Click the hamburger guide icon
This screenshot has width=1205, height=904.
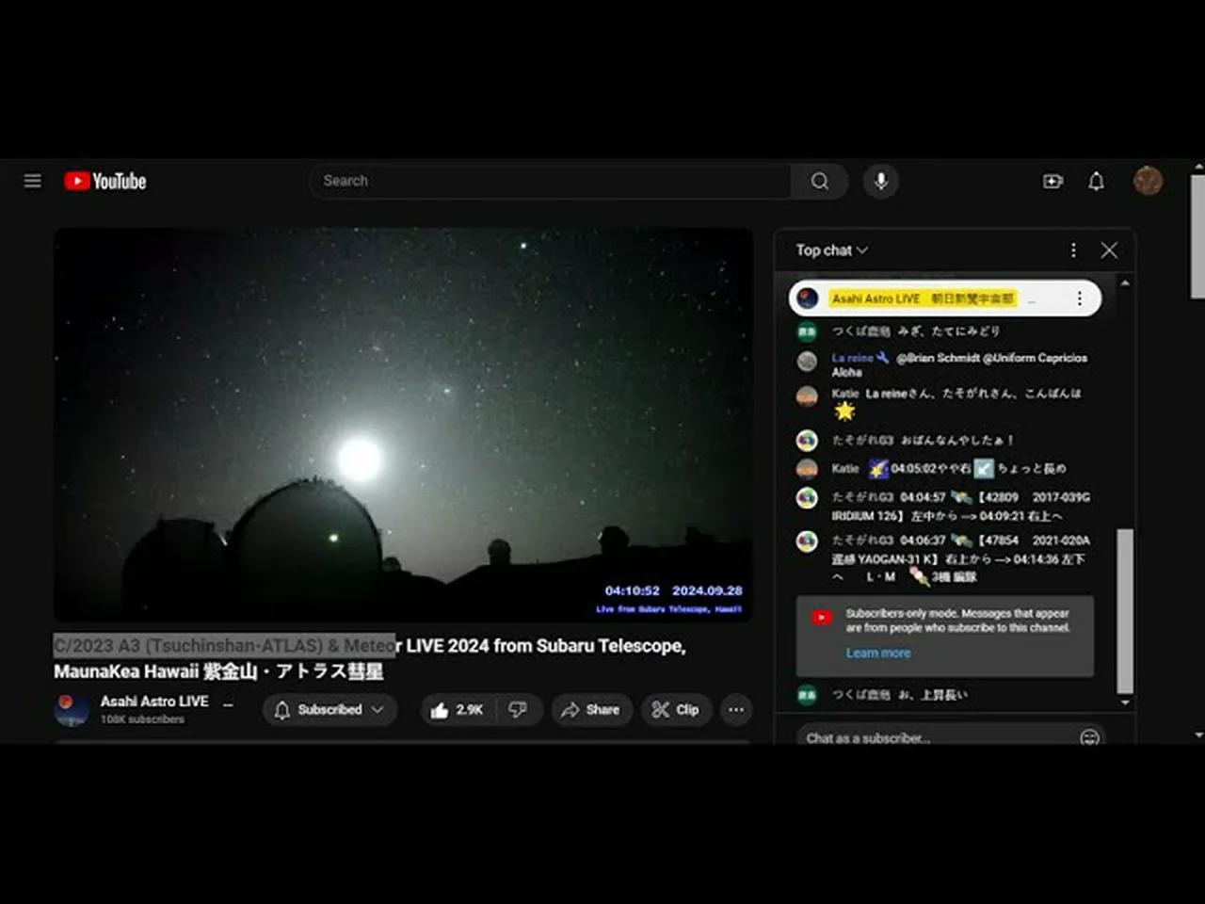(x=32, y=181)
